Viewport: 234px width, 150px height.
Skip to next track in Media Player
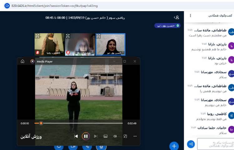95,136
